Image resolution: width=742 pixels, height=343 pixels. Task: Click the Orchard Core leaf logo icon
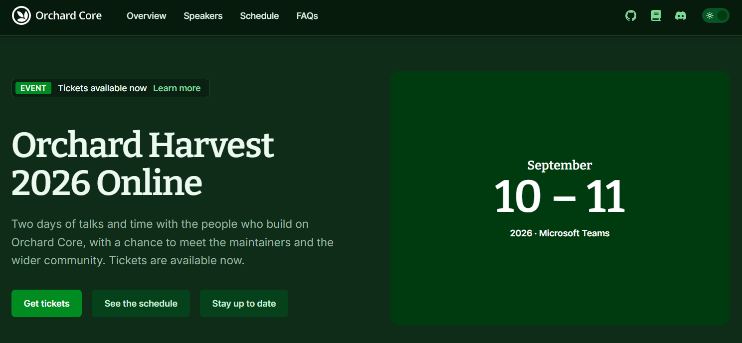[x=21, y=15]
